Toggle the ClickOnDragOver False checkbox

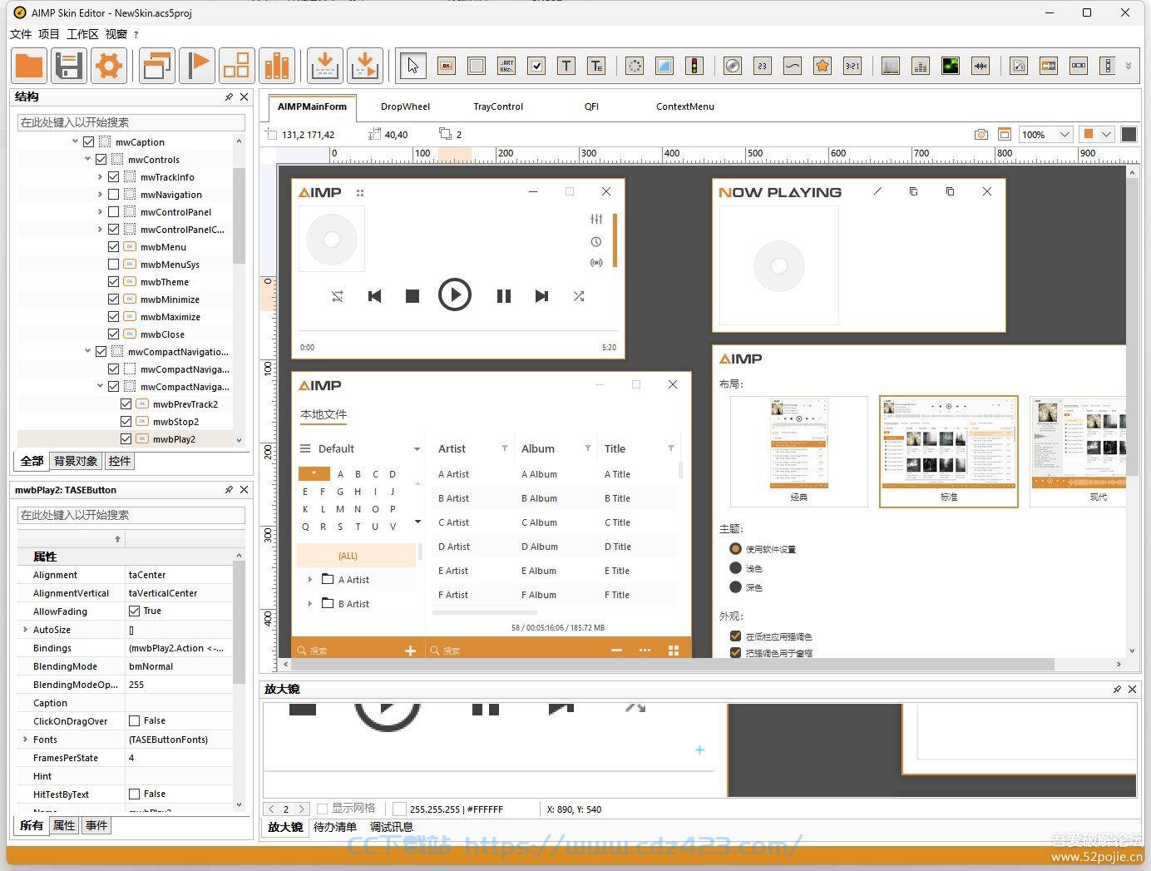134,721
